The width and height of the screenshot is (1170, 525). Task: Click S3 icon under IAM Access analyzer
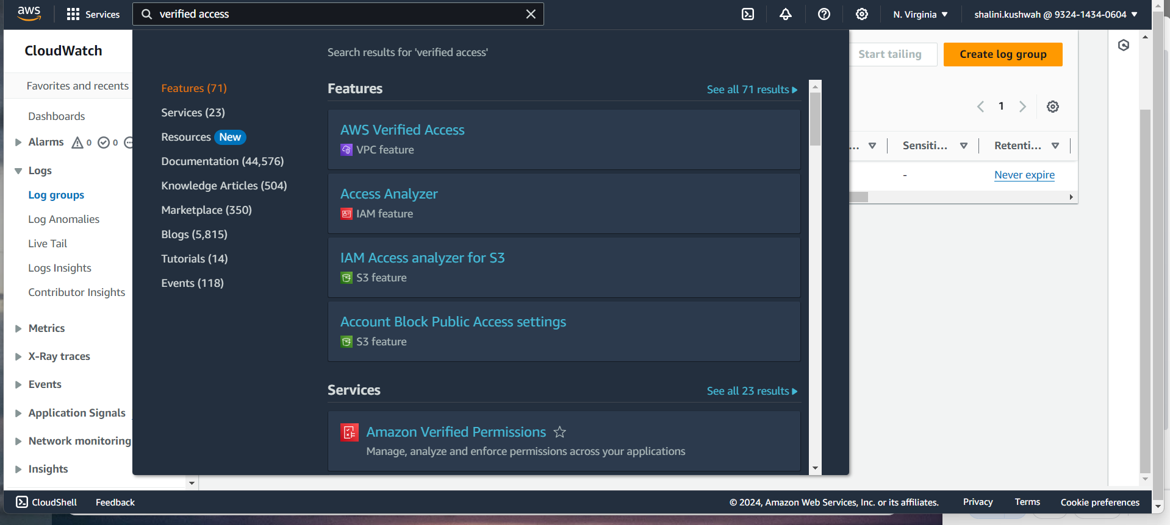point(346,278)
